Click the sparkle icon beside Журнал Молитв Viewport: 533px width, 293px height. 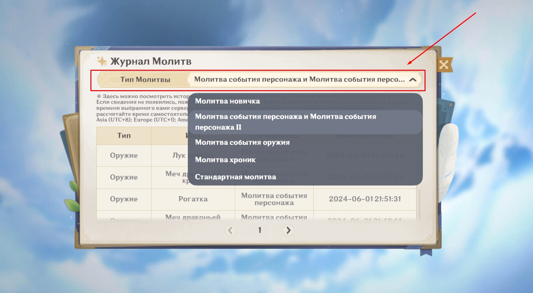[101, 61]
